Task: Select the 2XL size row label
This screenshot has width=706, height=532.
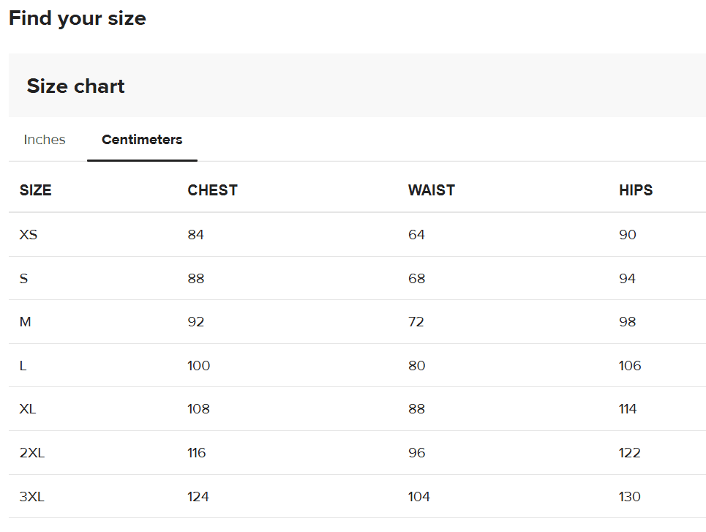Action: coord(32,453)
